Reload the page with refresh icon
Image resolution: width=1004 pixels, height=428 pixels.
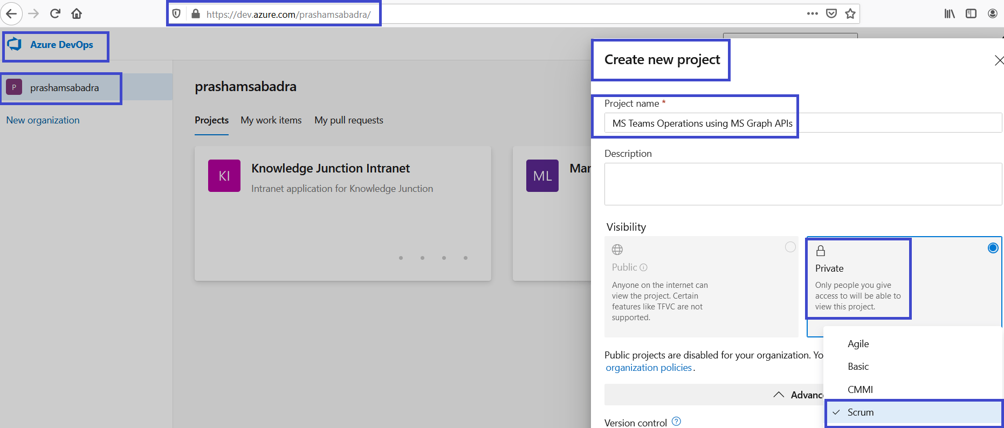(x=55, y=13)
